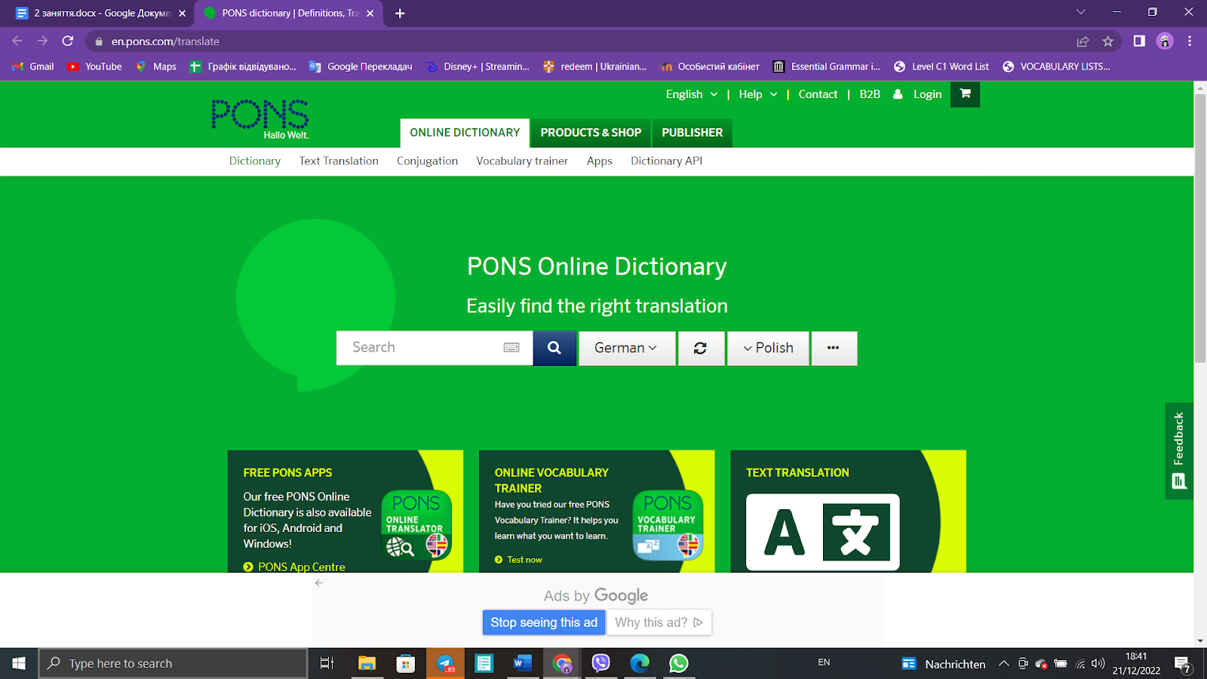This screenshot has width=1207, height=679.
Task: Open Apps submenu item
Action: click(x=600, y=161)
